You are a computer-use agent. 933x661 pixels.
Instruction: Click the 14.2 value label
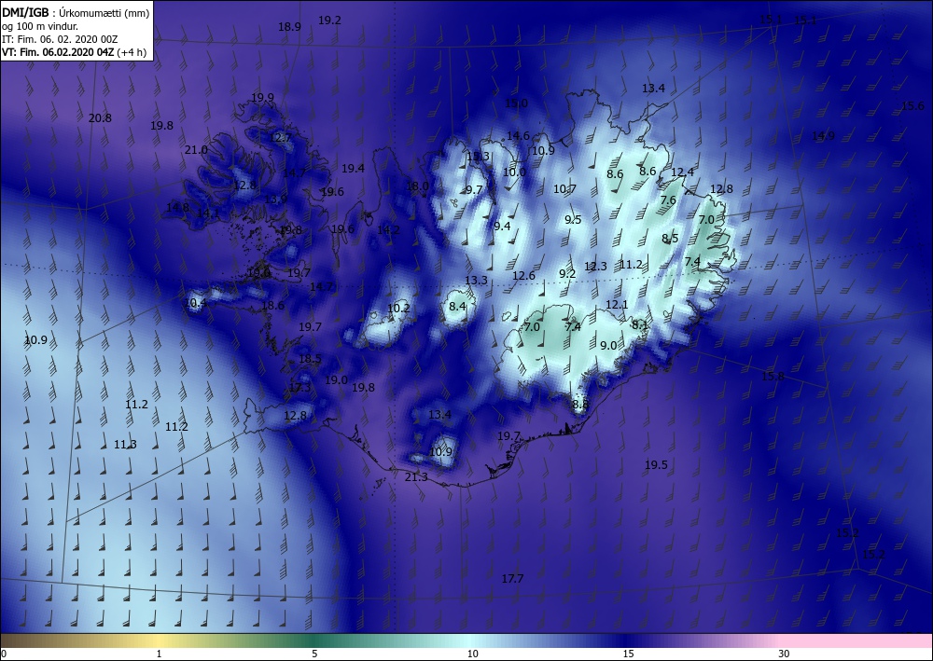(388, 229)
